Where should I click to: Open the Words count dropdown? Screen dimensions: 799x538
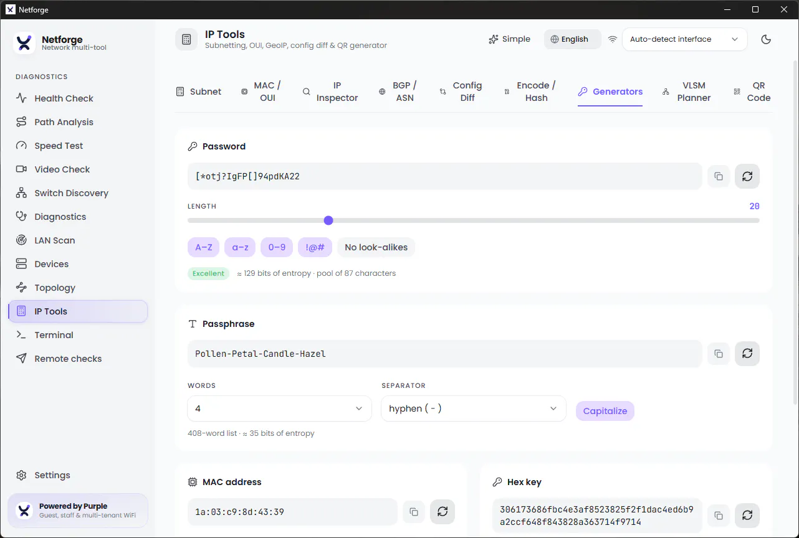(x=279, y=408)
